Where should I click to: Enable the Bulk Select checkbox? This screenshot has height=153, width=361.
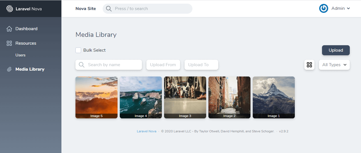[78, 50]
